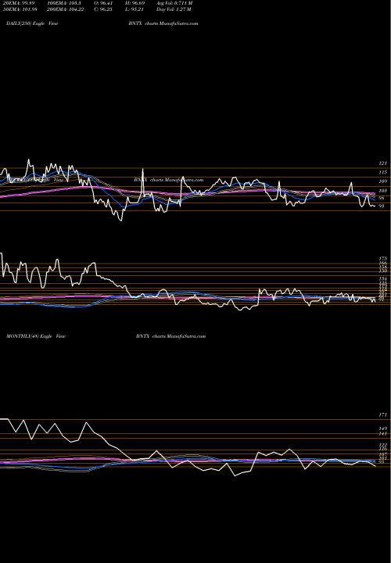Click the high price H: 96.69
The height and width of the screenshot is (563, 391).
[x=135, y=3]
